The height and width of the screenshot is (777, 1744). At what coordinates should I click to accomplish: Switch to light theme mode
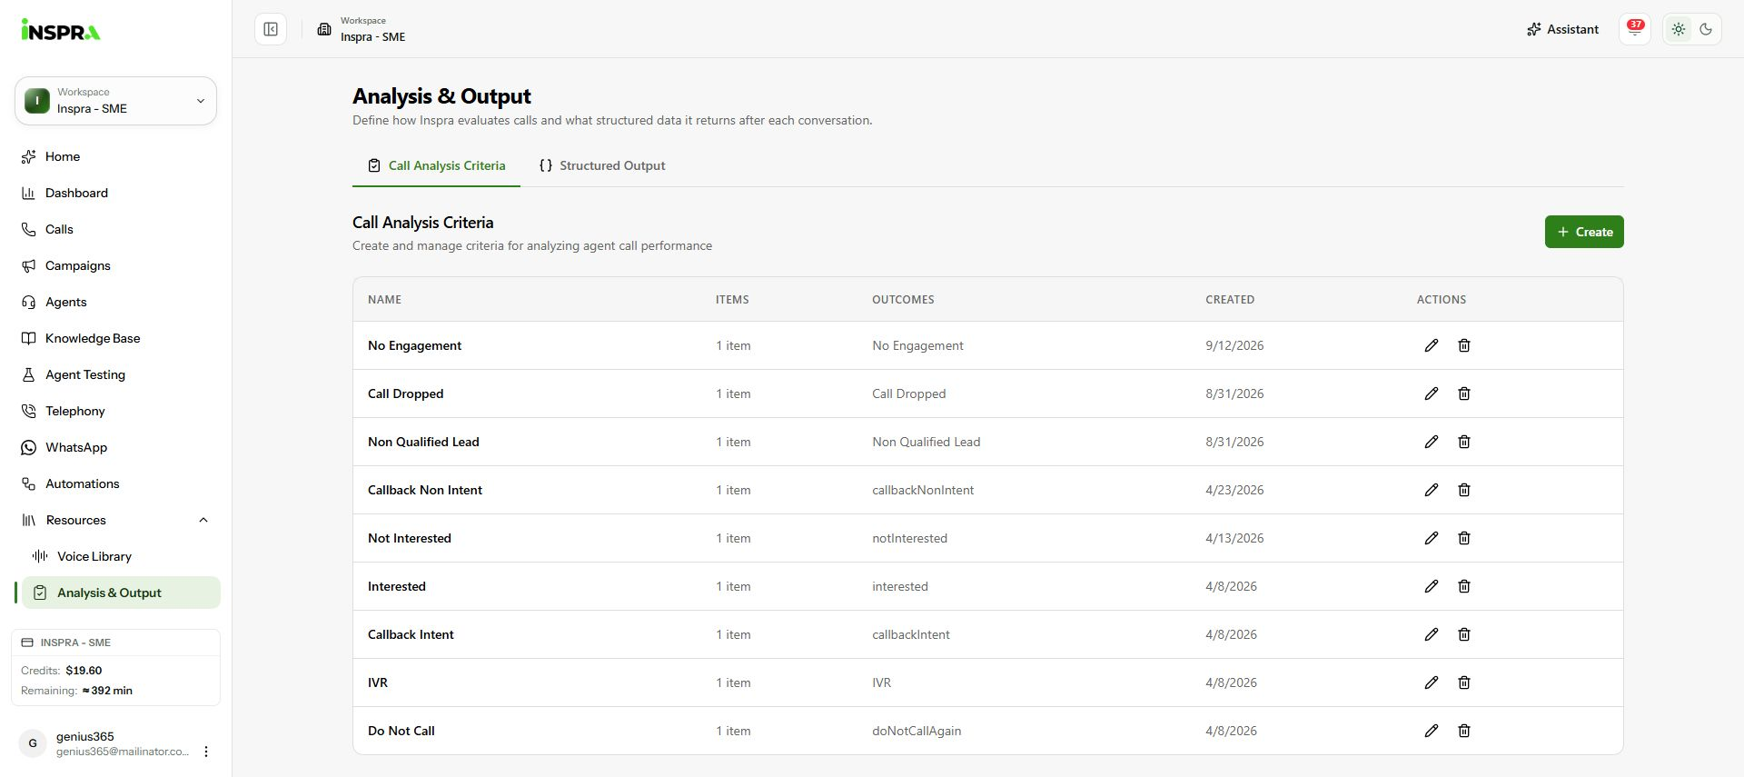tap(1679, 29)
